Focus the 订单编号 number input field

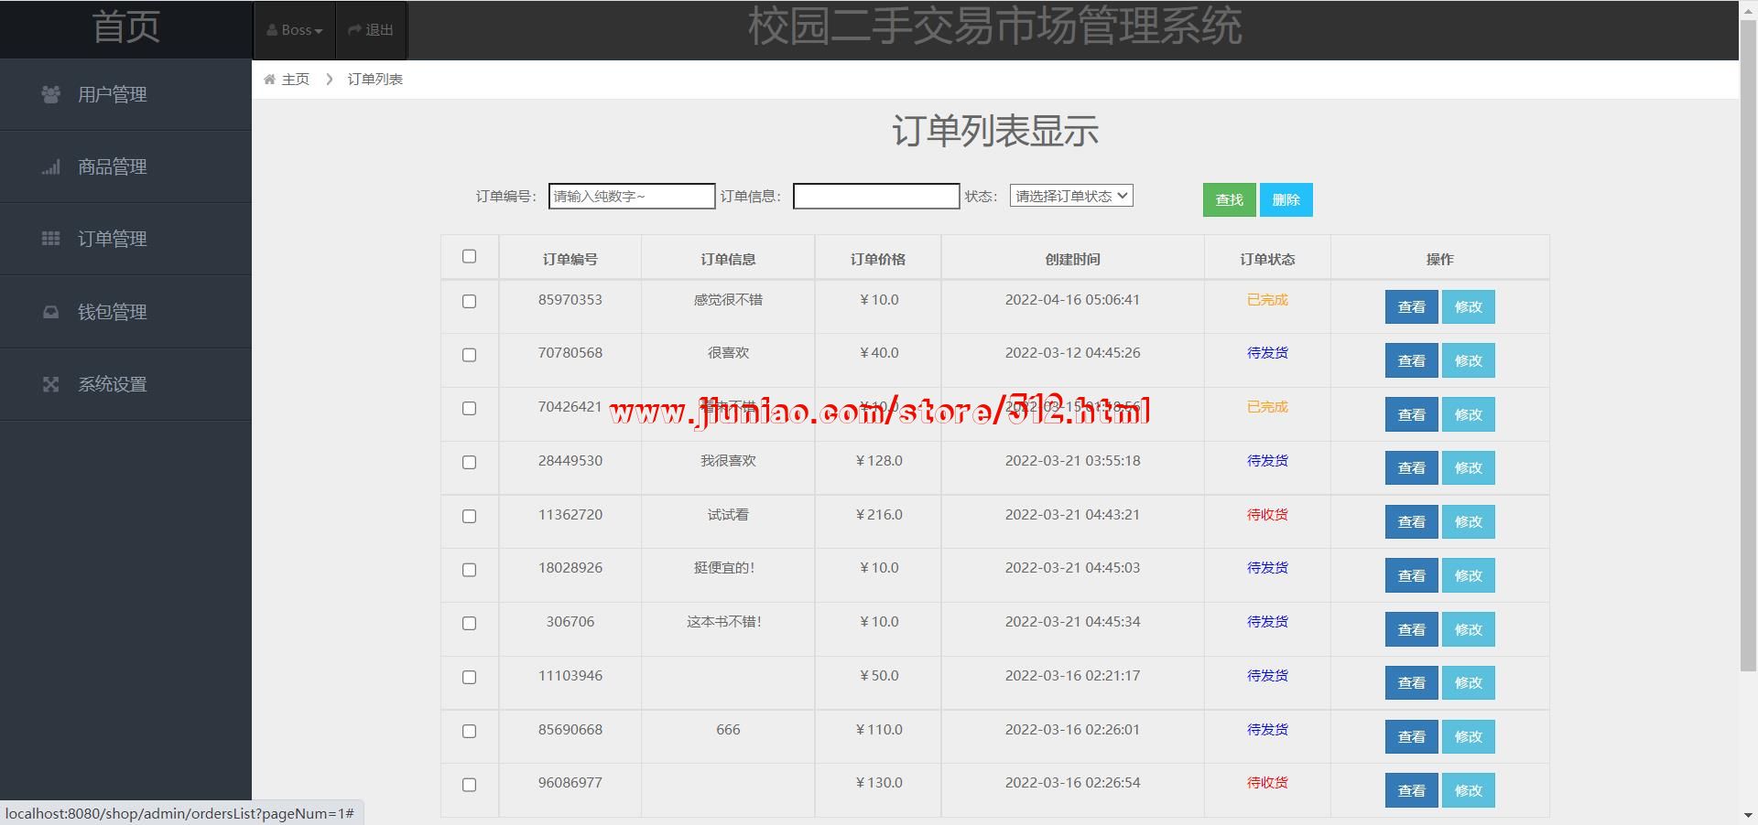pyautogui.click(x=631, y=196)
